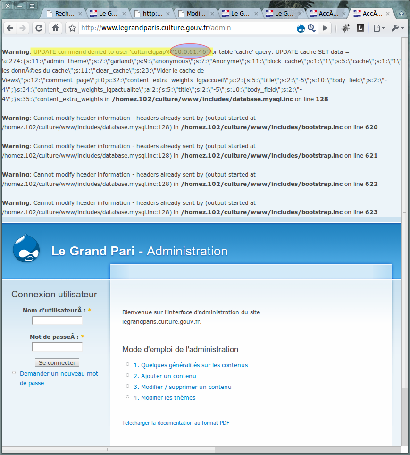Close the "http:..." tab
This screenshot has height=455, width=410.
[168, 14]
